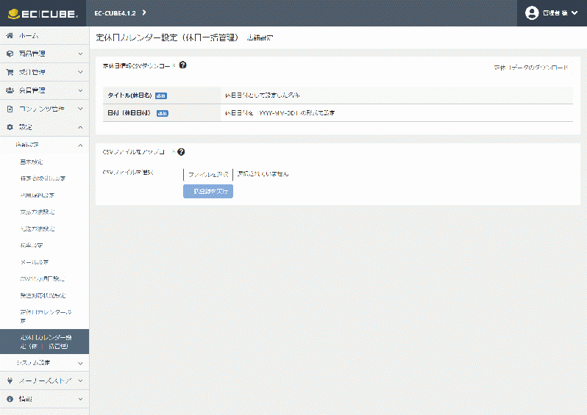
Task: Click the 定休日データのダウンロード button
Action: click(531, 68)
